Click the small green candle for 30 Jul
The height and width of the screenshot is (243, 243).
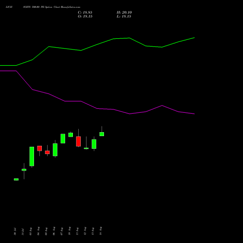(x=16, y=179)
